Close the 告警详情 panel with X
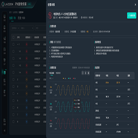The image size is (138, 138). (135, 4)
